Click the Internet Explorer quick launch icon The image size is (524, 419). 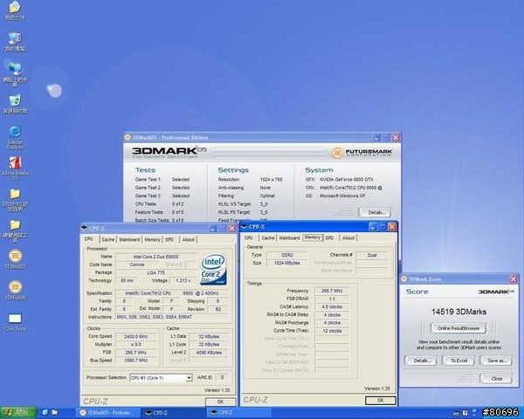[45, 413]
